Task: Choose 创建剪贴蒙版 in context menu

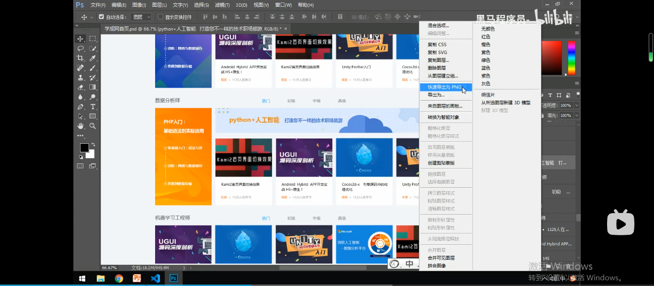Action: (446, 163)
